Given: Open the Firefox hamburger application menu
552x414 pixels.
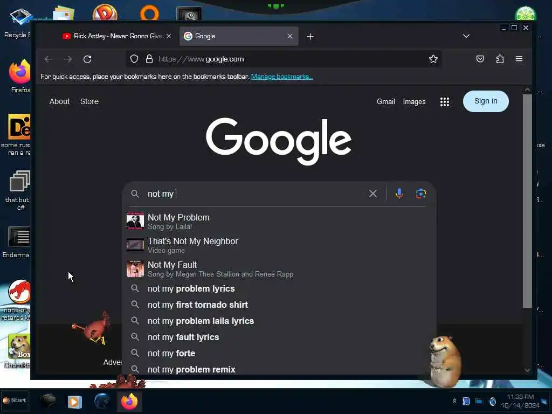Looking at the screenshot, I should tap(519, 59).
